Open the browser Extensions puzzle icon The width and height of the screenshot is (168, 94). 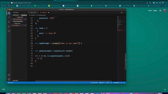coord(157,3)
